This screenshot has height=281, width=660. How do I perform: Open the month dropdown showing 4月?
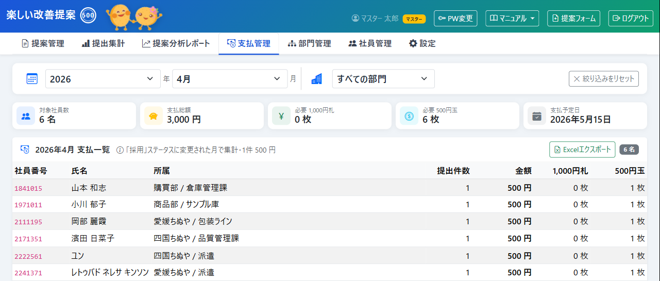click(x=230, y=79)
